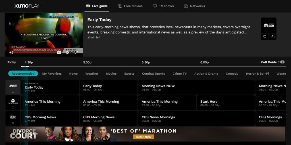This screenshot has width=291, height=145.
Task: Favorite Early Today with heart icon
Action: pyautogui.click(x=265, y=37)
